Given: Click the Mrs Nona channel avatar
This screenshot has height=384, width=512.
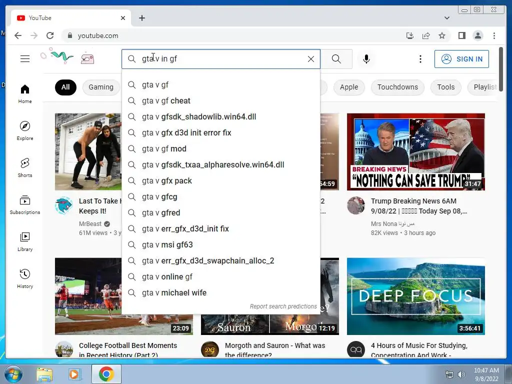Looking at the screenshot, I should coord(355,205).
